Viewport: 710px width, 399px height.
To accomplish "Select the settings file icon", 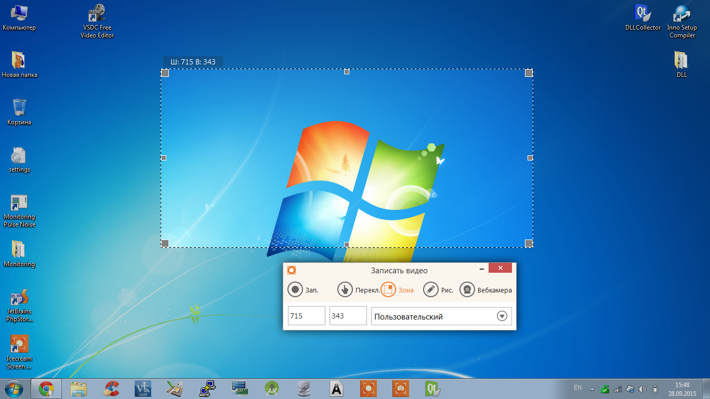I will [19, 159].
